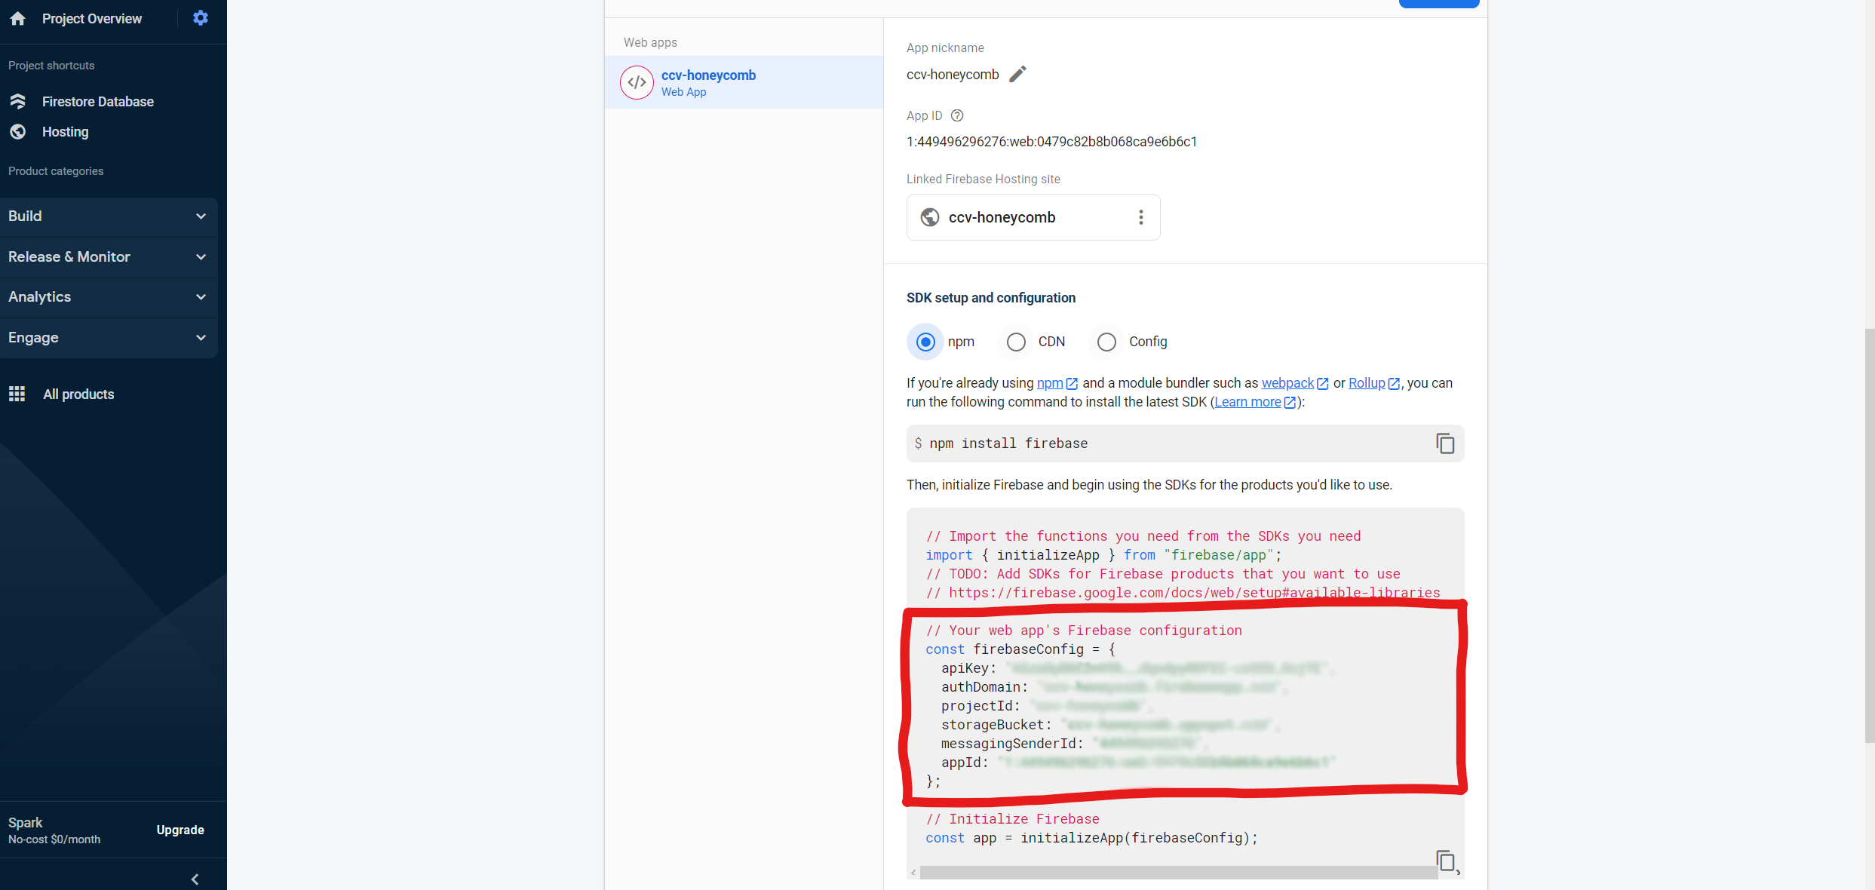The height and width of the screenshot is (890, 1875).
Task: Click the App ID help icon
Action: 957,115
